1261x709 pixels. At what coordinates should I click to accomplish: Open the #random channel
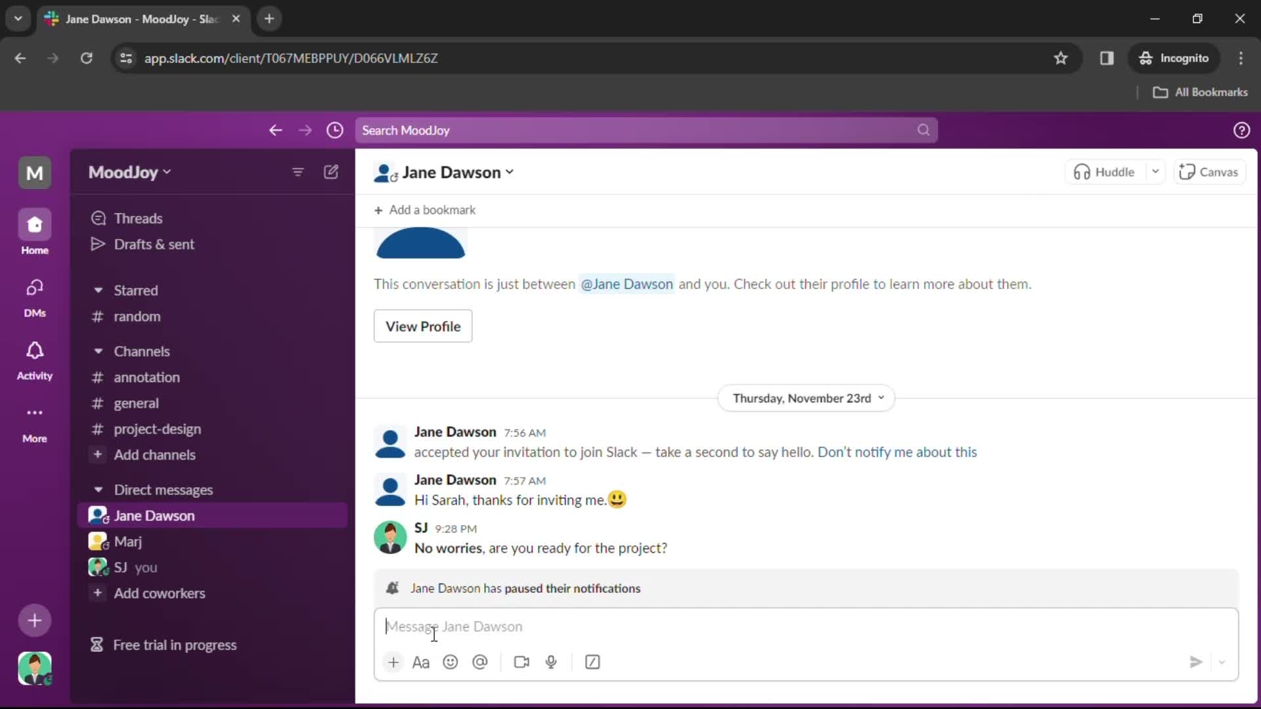pyautogui.click(x=212, y=316)
